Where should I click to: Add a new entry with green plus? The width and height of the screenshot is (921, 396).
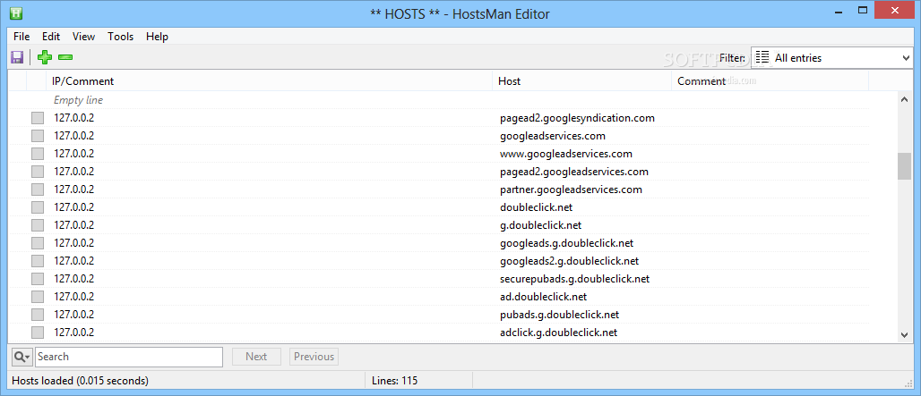click(x=45, y=57)
